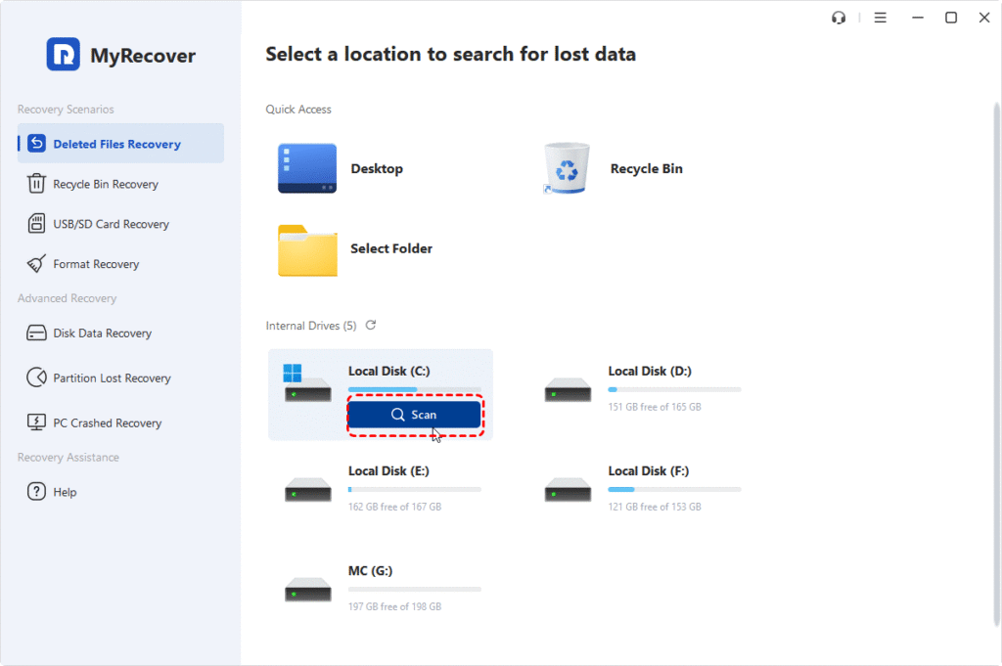
Task: Open customer support headset icon
Action: 838,18
